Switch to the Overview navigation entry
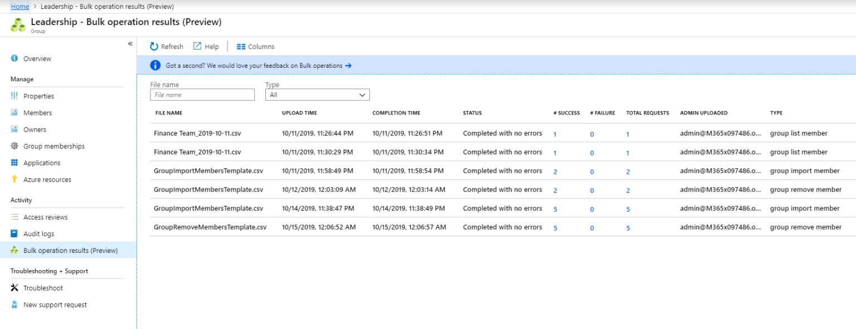 click(x=35, y=58)
